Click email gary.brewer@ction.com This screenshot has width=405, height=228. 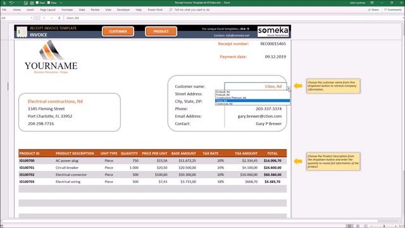click(x=259, y=117)
